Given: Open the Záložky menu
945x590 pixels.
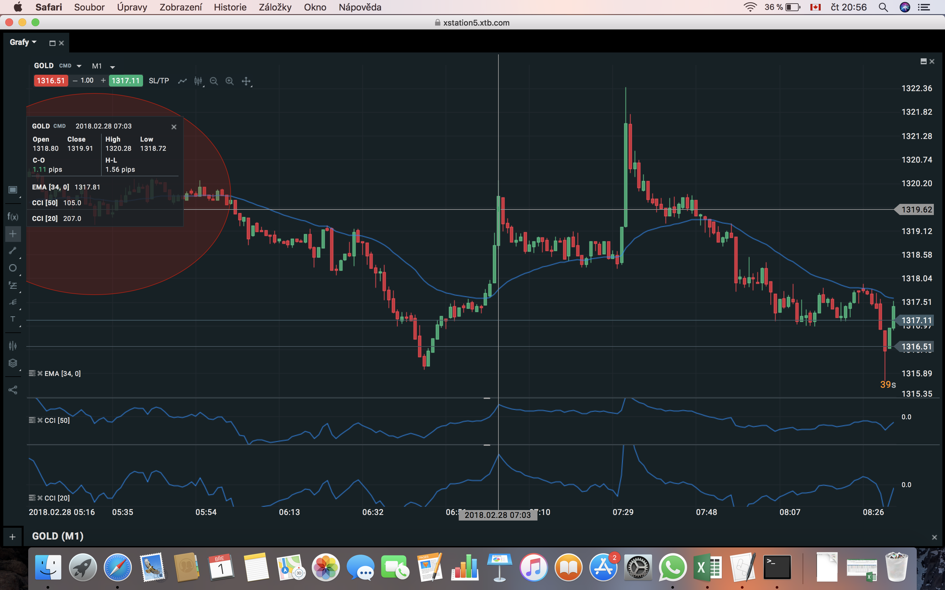Looking at the screenshot, I should pos(275,7).
